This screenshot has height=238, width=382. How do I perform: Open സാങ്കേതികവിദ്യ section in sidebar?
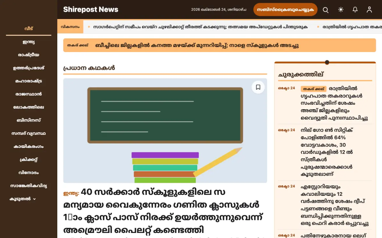[x=29, y=186]
